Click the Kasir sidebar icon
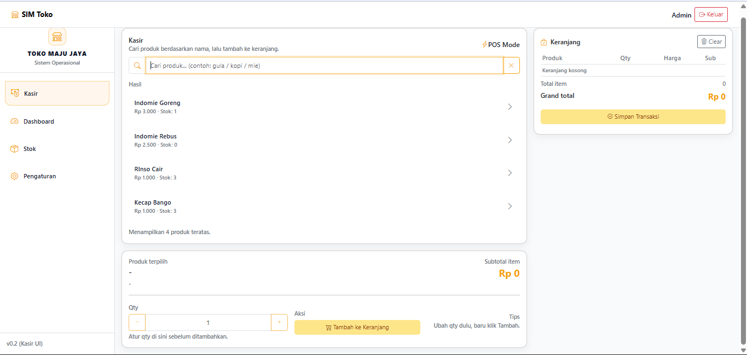Image resolution: width=747 pixels, height=355 pixels. tap(15, 94)
